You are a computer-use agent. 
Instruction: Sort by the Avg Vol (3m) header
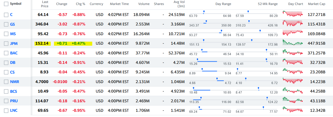[179, 4]
